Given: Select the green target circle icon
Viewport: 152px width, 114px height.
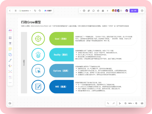Looking at the screenshot, I should pyautogui.click(x=38, y=39).
